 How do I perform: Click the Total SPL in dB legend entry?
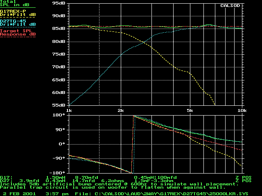pos(11,4)
